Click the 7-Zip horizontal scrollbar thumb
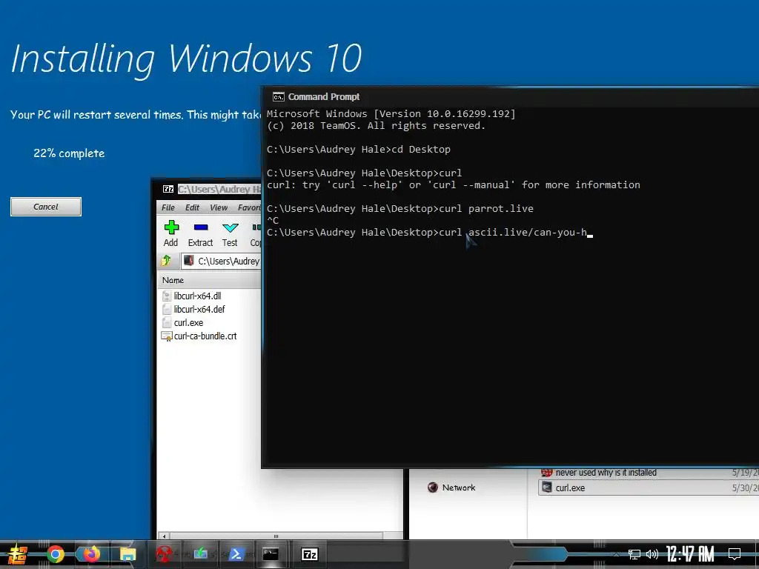 pos(276,536)
